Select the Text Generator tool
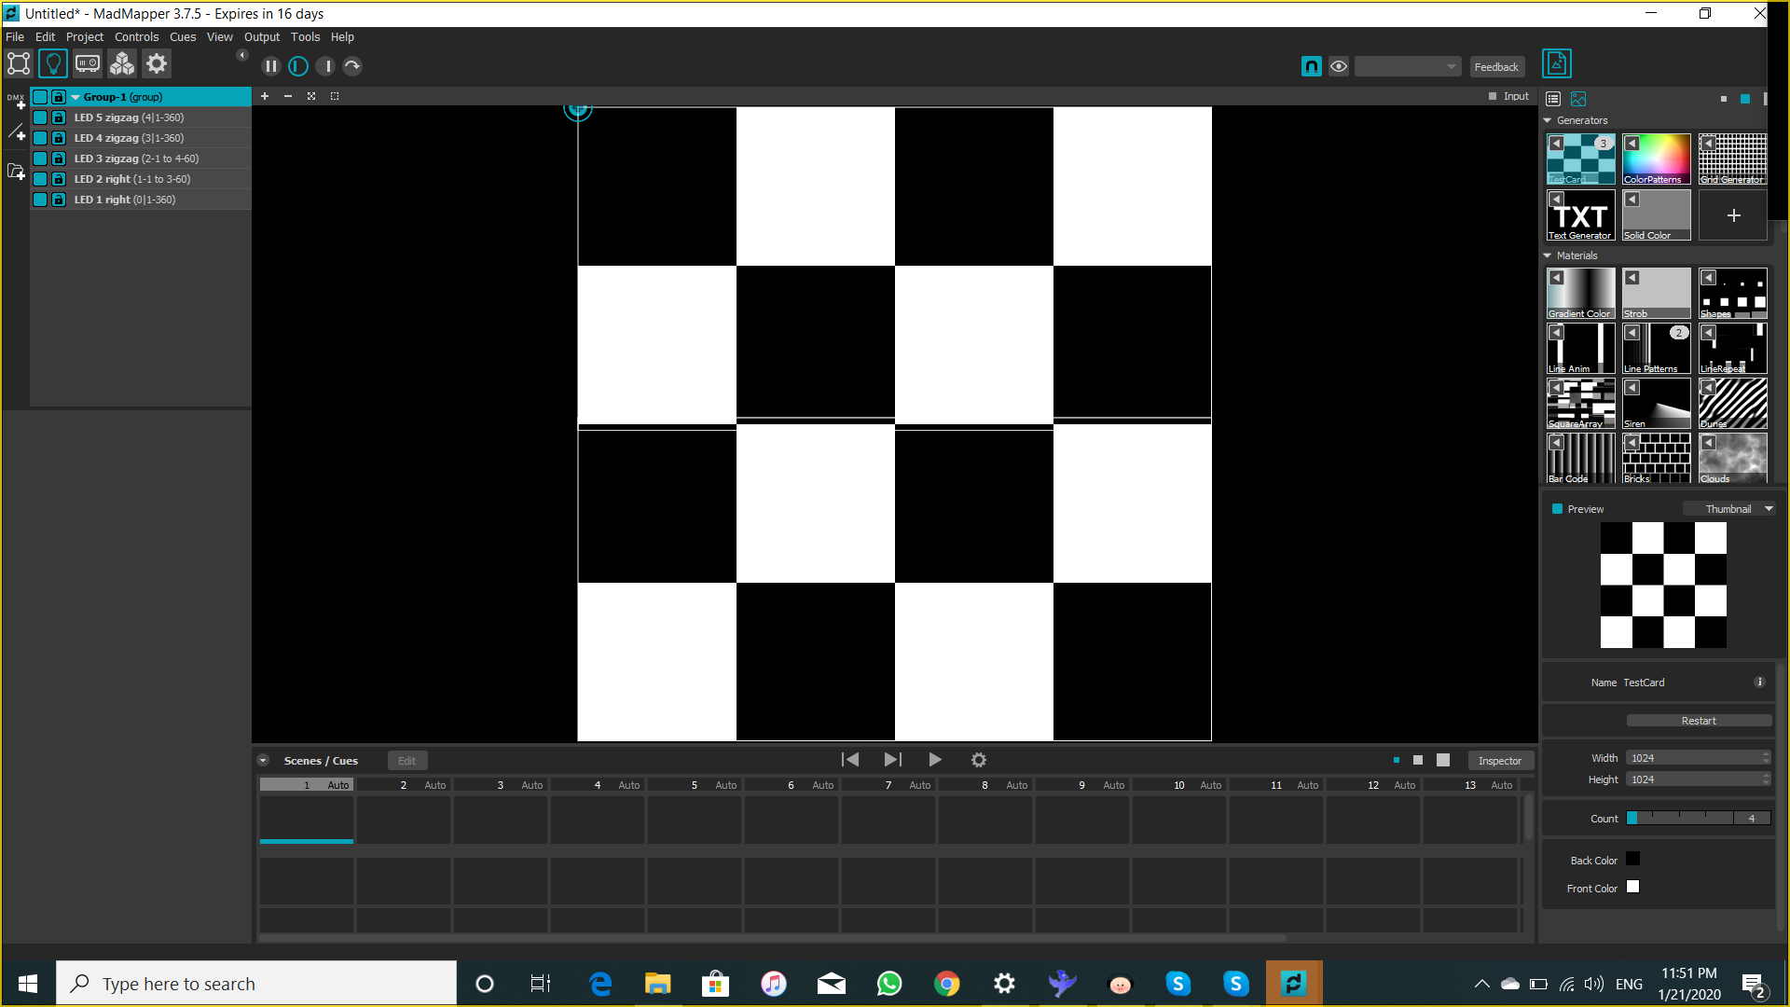 [1581, 215]
